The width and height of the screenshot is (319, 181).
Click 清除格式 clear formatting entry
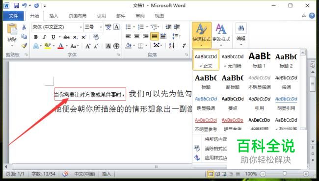[211, 149]
